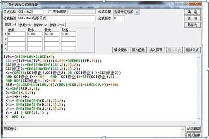The height and width of the screenshot is (139, 209).
Task: Click the horizontal scrollbar right arrow
Action: 194,123
